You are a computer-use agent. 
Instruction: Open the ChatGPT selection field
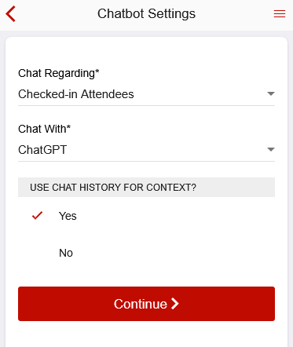click(x=146, y=150)
